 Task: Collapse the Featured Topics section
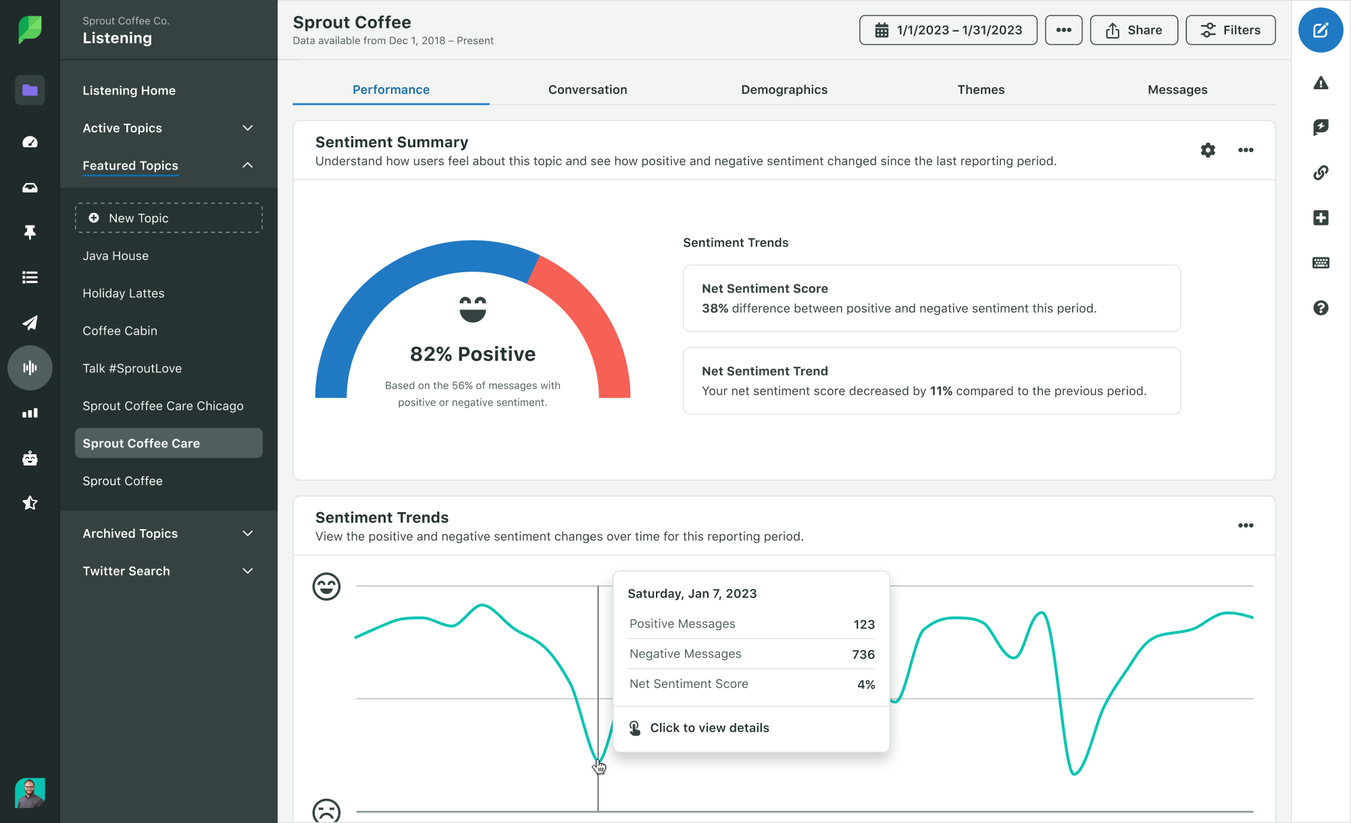pos(247,165)
